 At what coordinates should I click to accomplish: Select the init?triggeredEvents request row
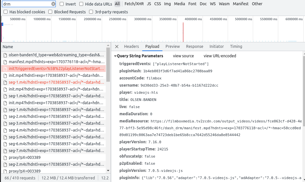(54, 69)
